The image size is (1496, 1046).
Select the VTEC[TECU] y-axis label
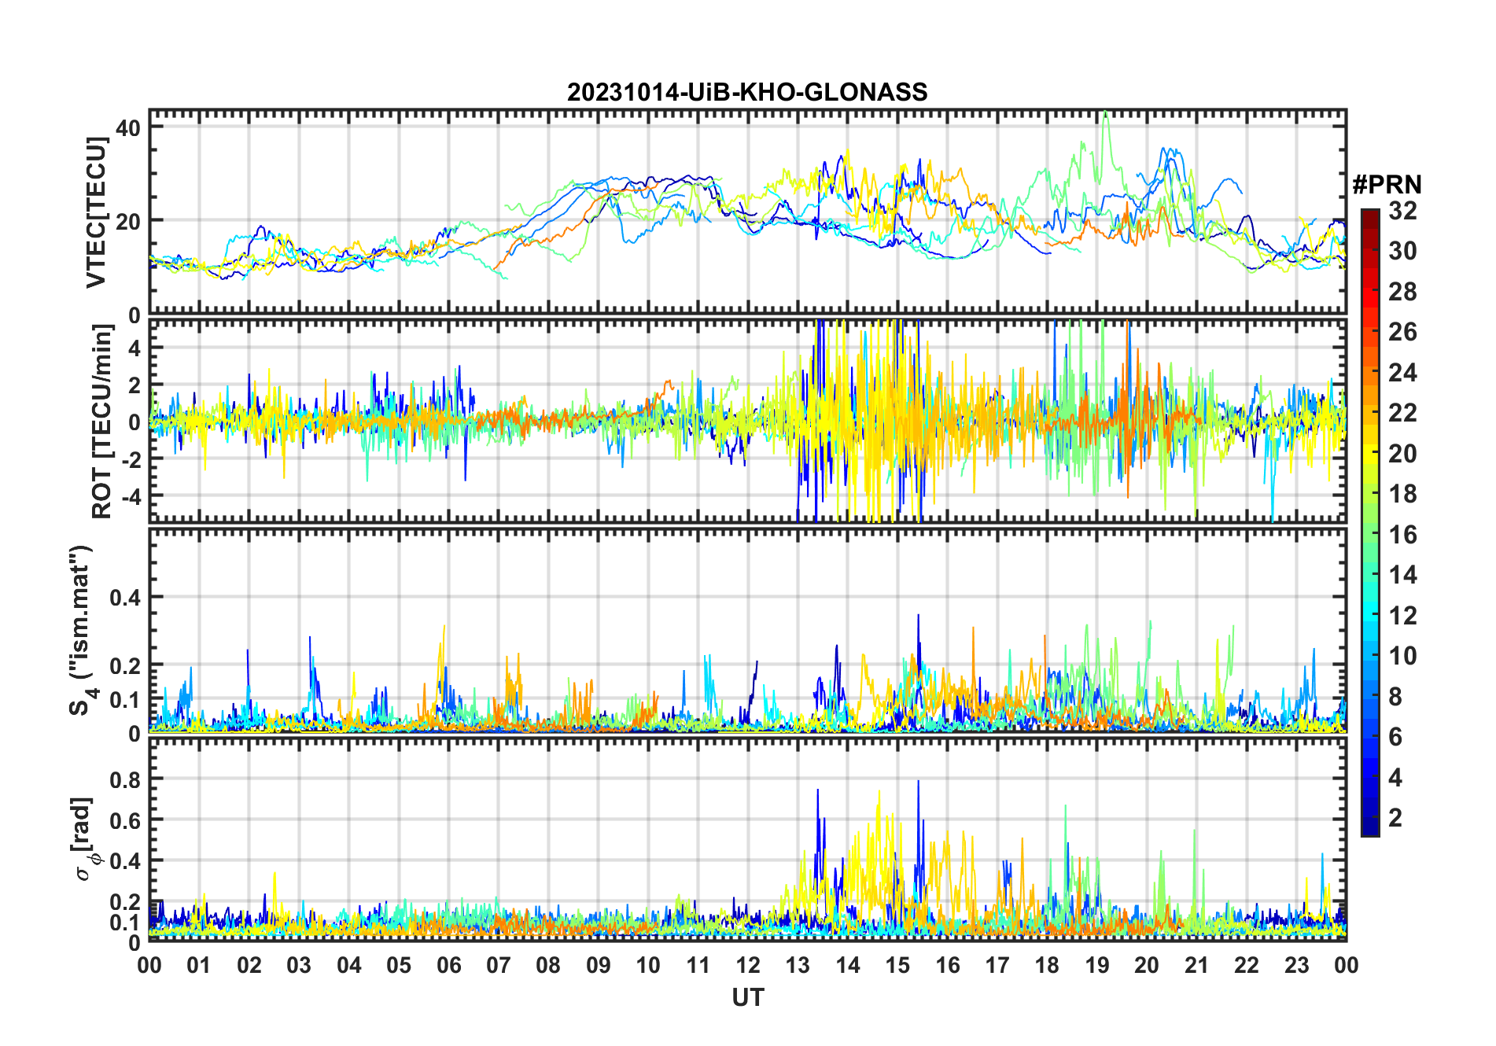point(96,212)
